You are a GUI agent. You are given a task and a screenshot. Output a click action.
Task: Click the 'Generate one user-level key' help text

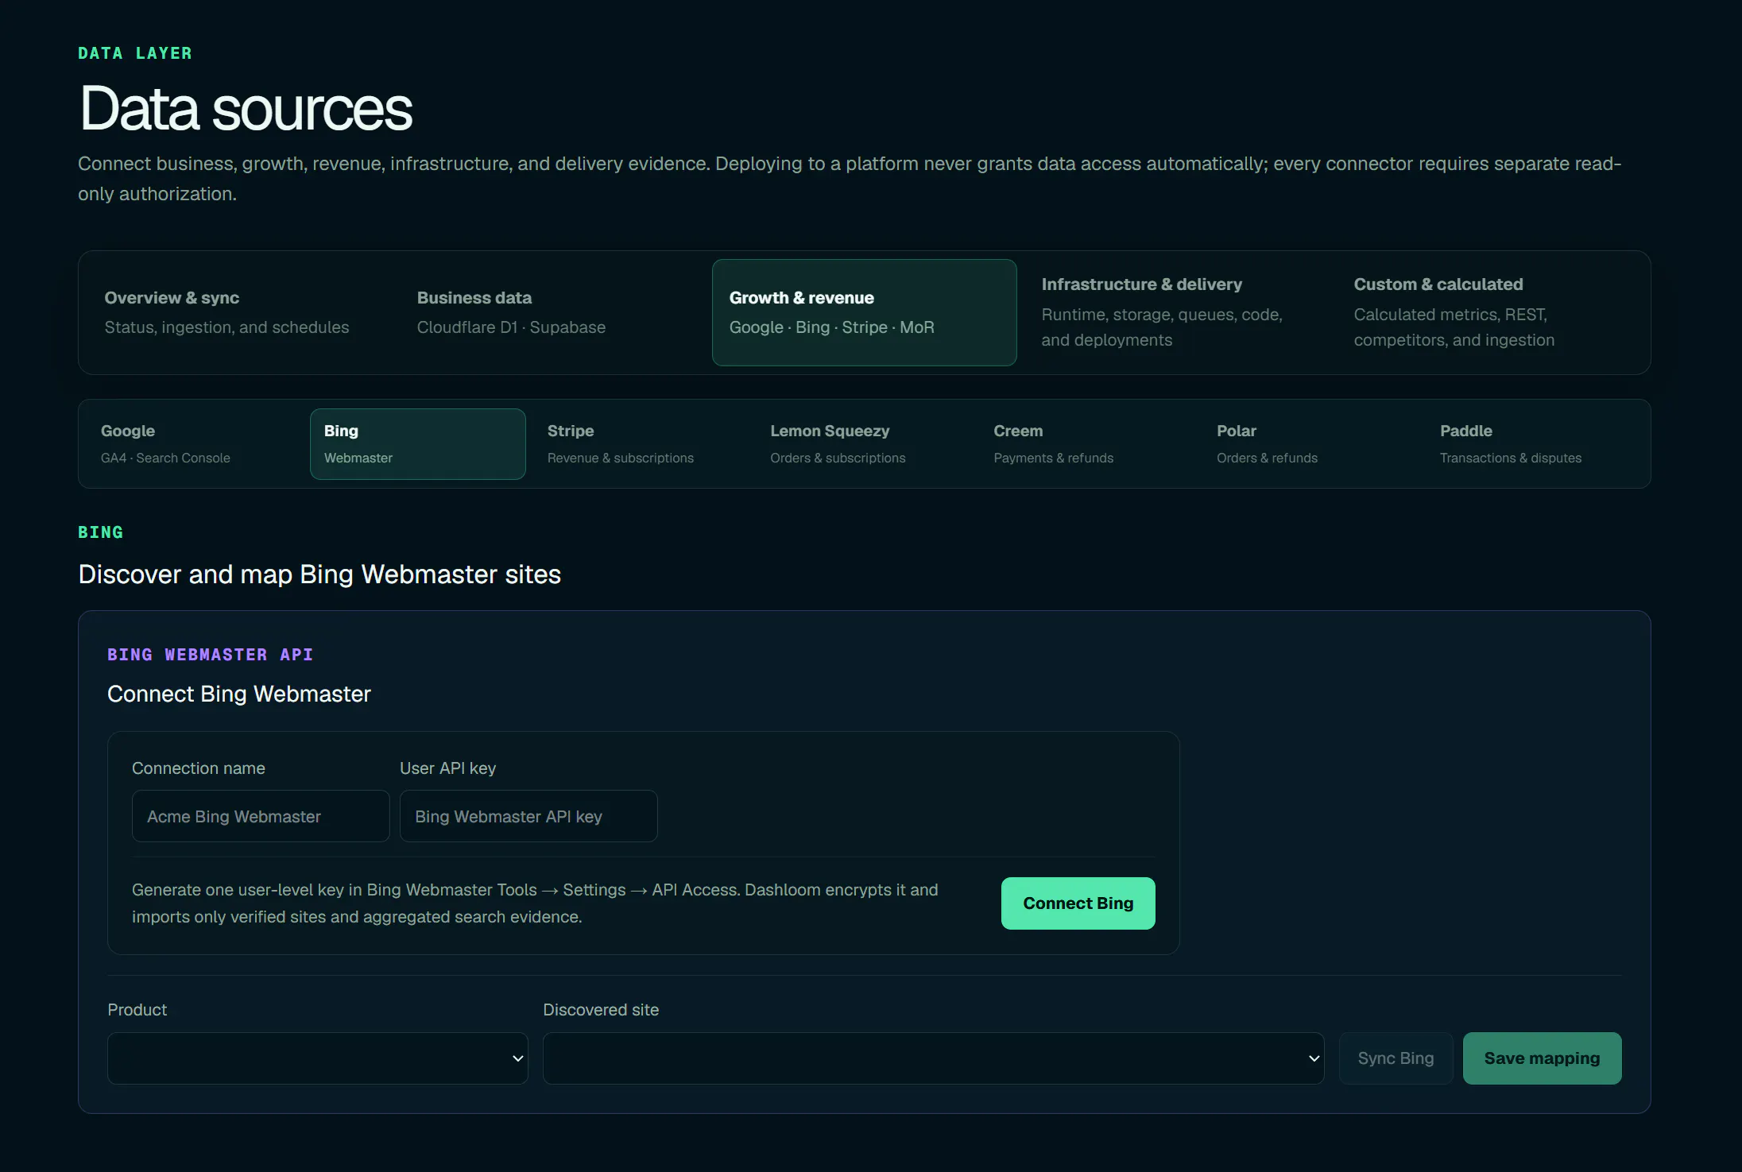click(x=535, y=903)
